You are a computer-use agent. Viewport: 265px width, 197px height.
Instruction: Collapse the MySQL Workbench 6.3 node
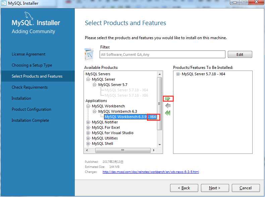(x=94, y=111)
